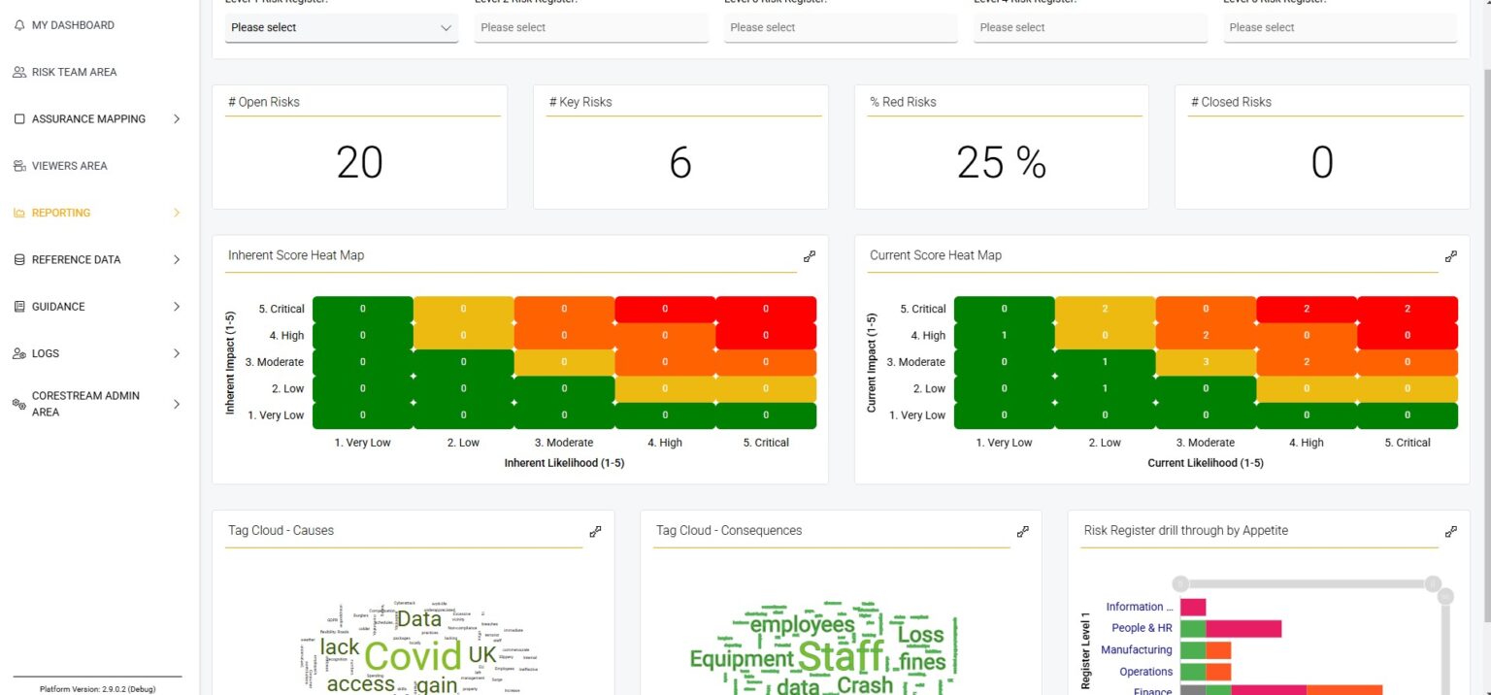Screen dimensions: 1491x695
Task: Expand Tag Cloud - Causes via fullscreen icon
Action: (x=595, y=531)
